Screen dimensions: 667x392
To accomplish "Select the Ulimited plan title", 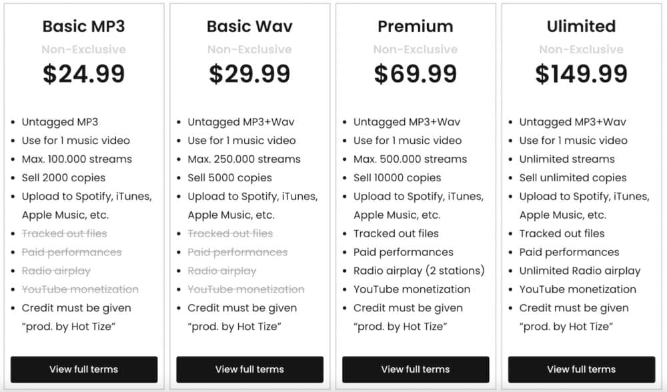I will [x=581, y=27].
